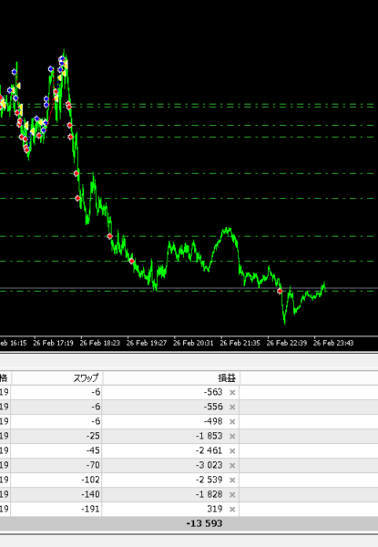This screenshot has width=378, height=547.
Task: Click the total loss -13 593
Action: click(x=204, y=523)
